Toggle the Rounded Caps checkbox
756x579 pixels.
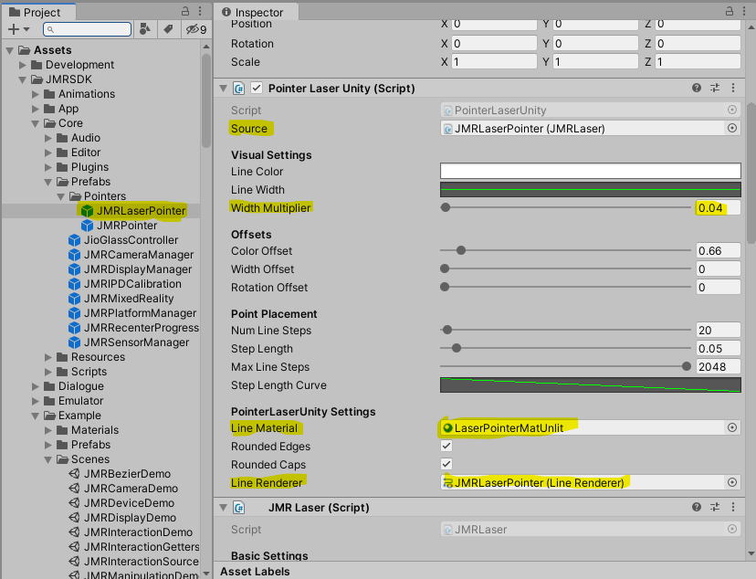coord(446,464)
